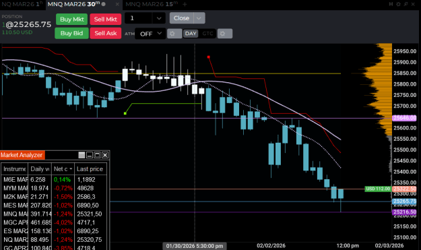
Task: Click the Last price column header
Action: (x=90, y=169)
